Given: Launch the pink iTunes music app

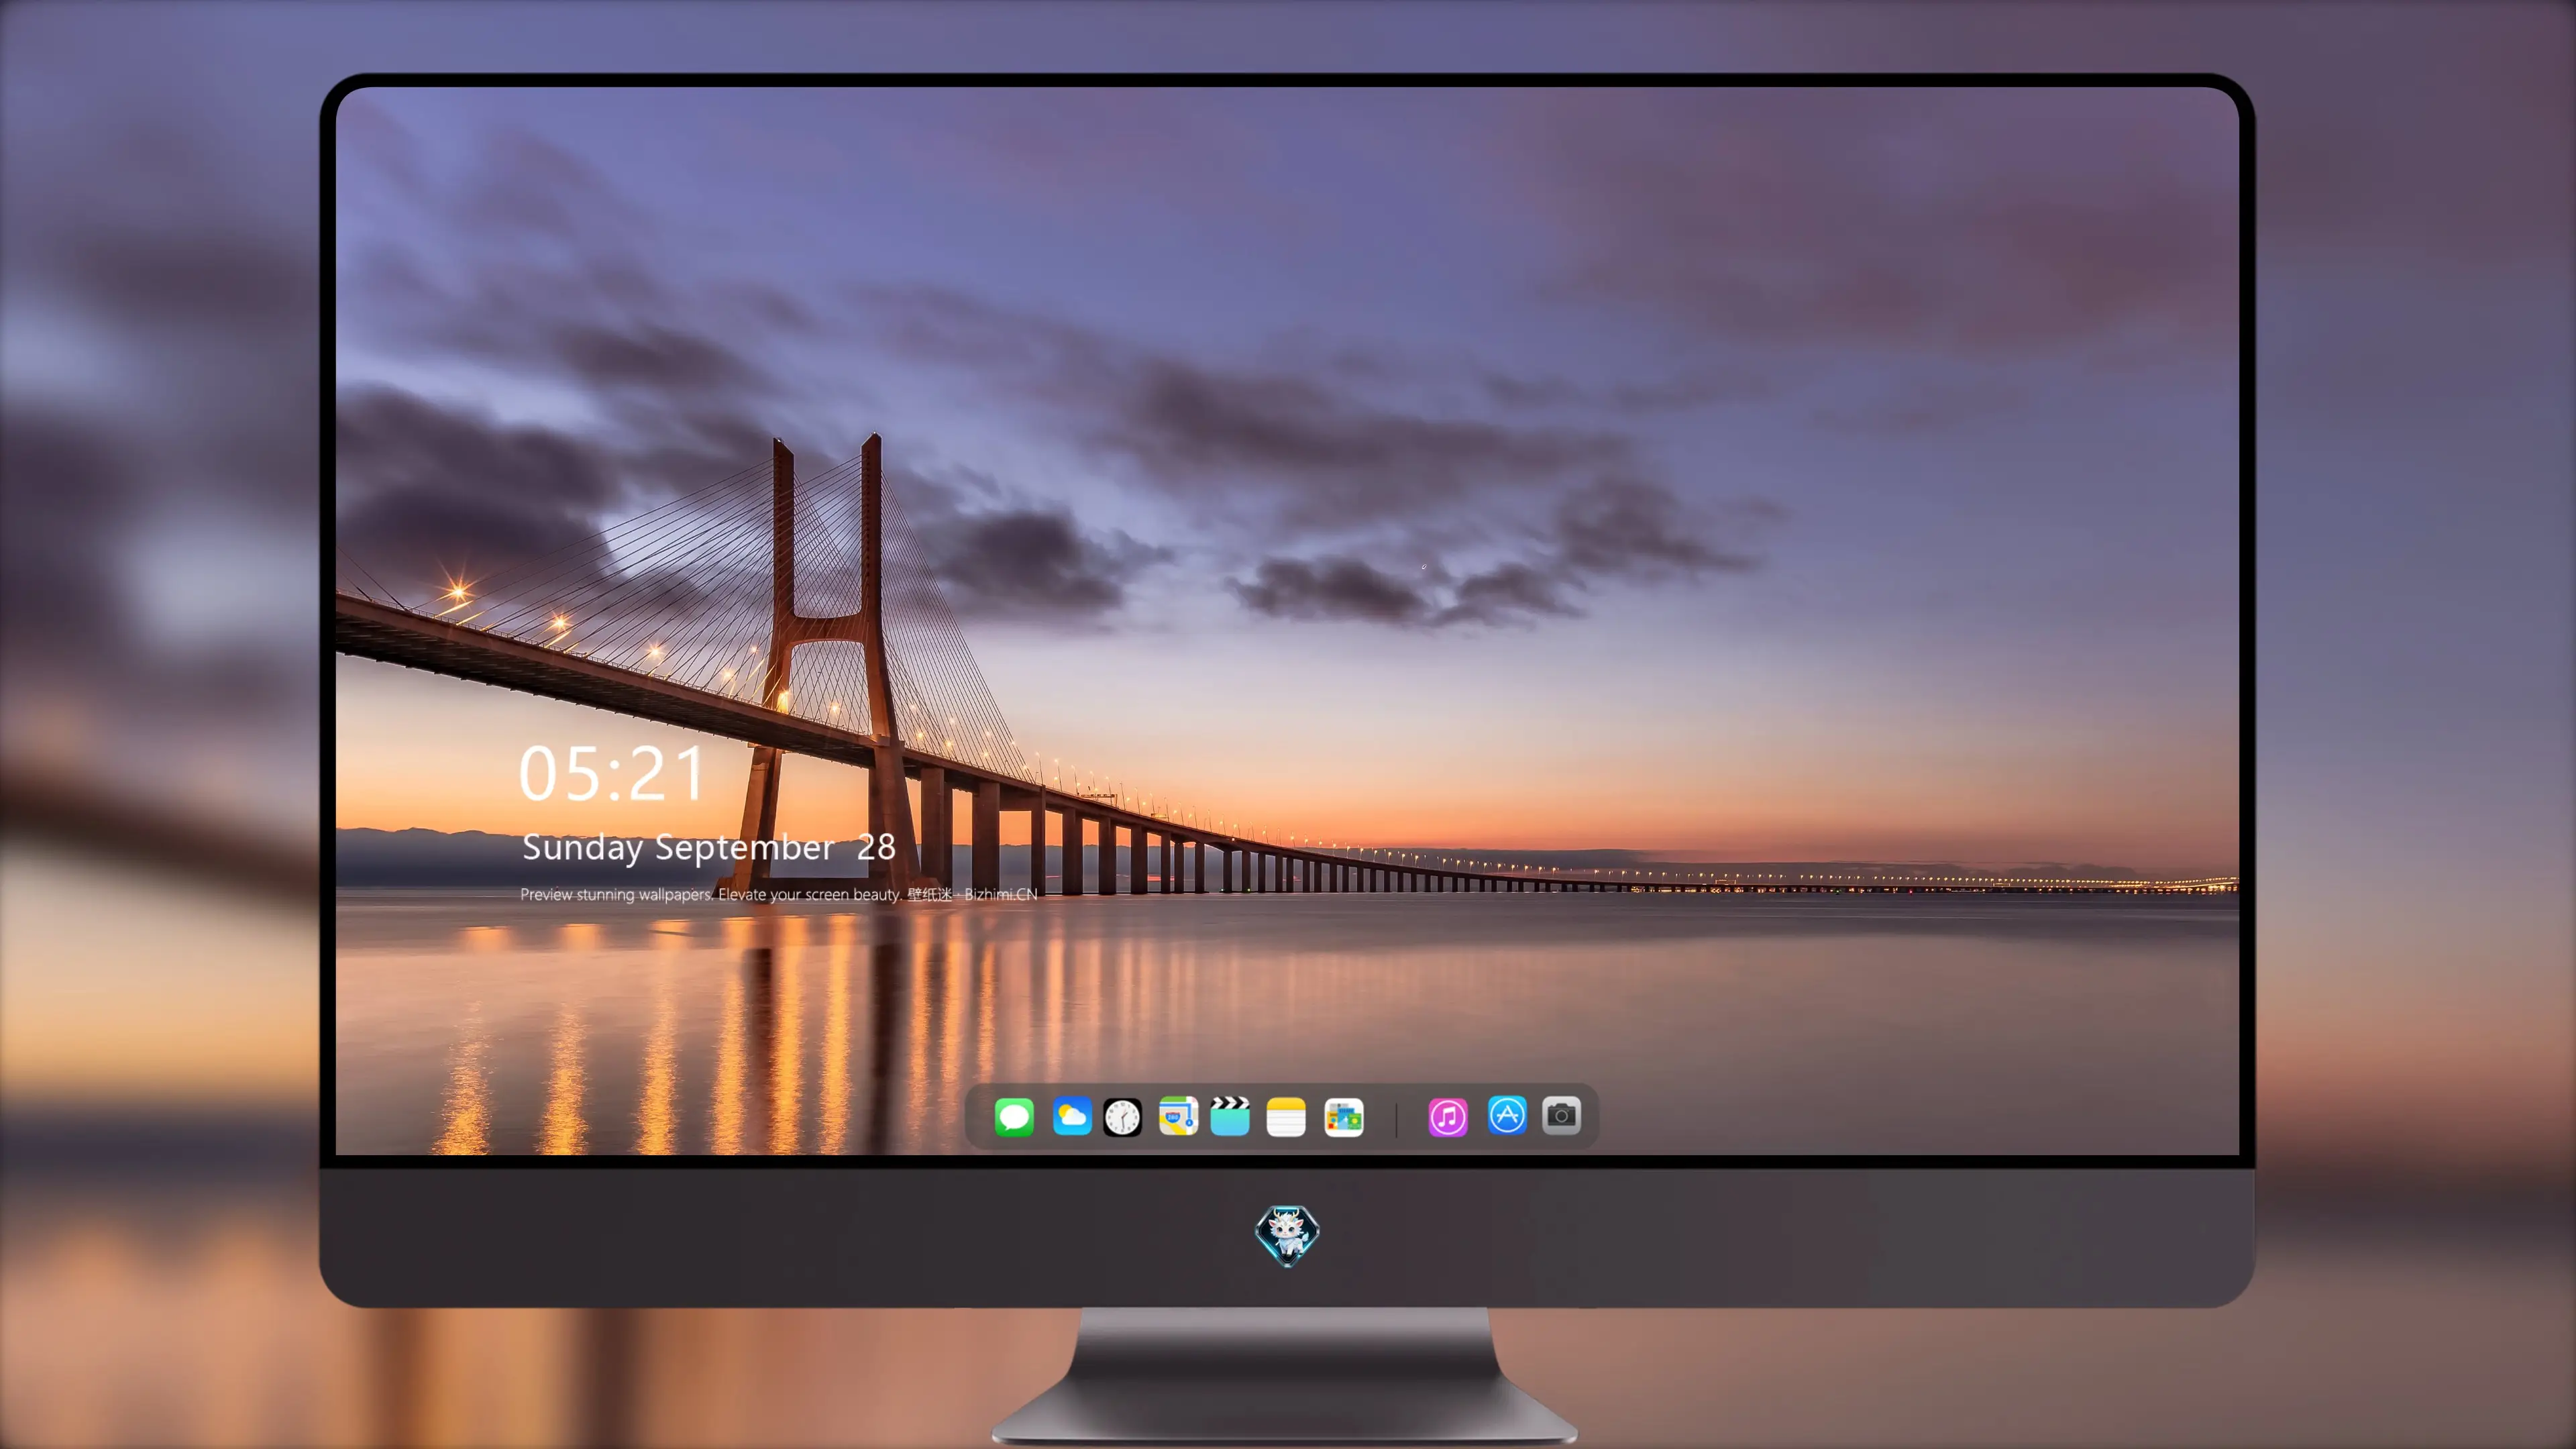Looking at the screenshot, I should (1448, 1117).
